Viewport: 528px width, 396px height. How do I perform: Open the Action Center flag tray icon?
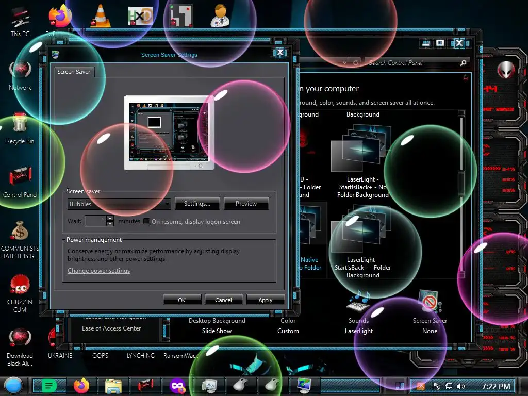click(x=436, y=386)
